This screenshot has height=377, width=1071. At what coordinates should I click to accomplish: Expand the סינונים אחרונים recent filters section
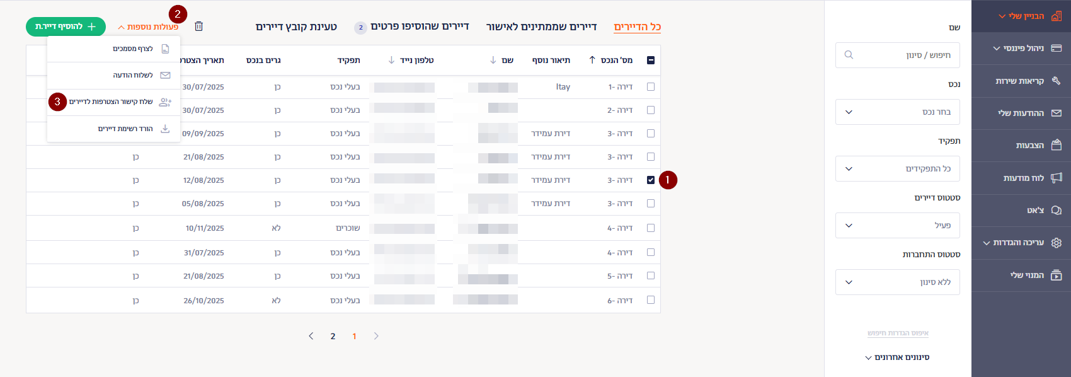(897, 357)
